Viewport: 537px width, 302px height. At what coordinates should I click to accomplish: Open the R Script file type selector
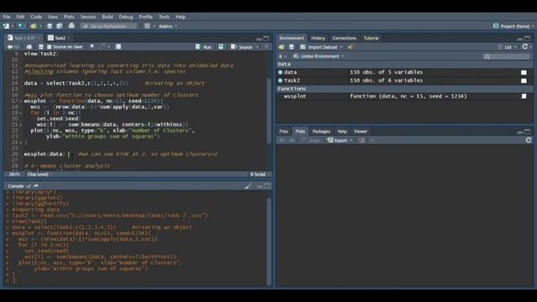[x=260, y=174]
